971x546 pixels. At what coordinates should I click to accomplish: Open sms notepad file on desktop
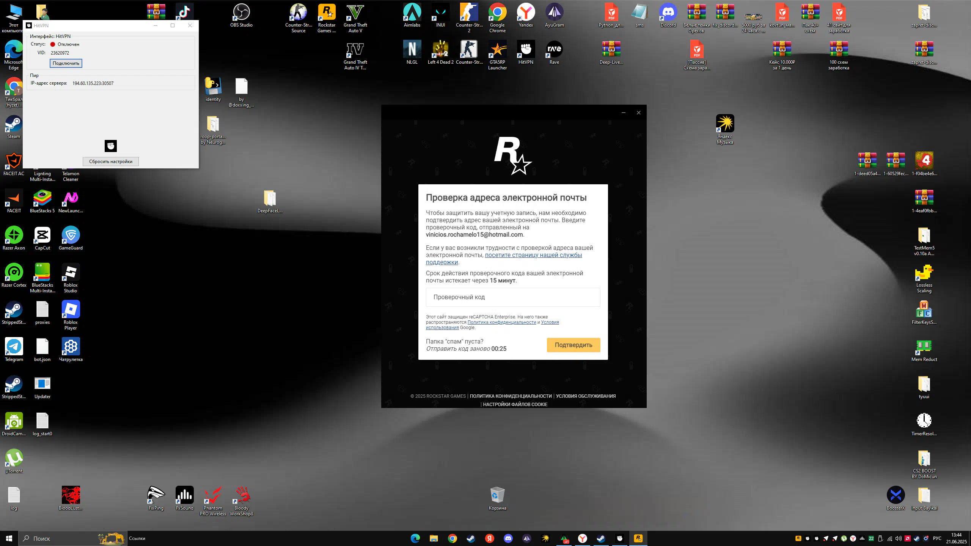click(639, 16)
